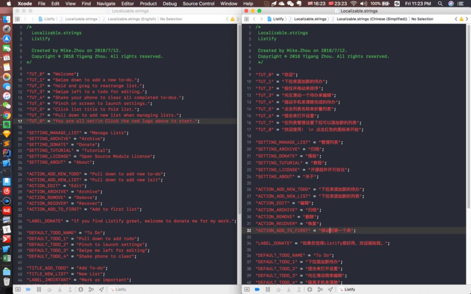The image size is (471, 294).
Task: Step into in left window debug bar
Action: click(60, 290)
